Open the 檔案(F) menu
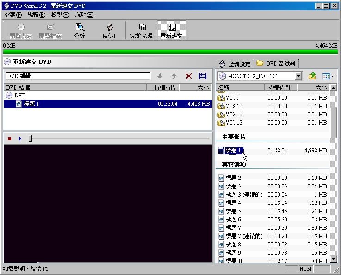 click(x=13, y=15)
